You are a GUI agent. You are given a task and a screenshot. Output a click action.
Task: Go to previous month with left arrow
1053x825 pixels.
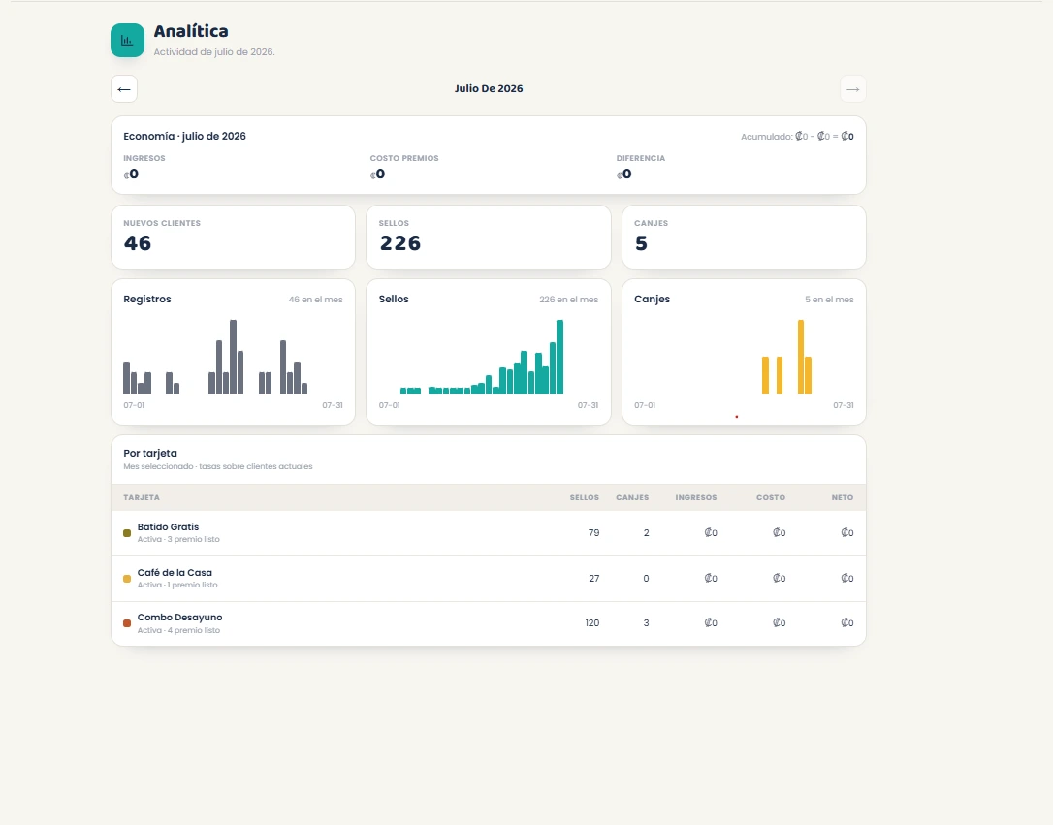click(124, 88)
